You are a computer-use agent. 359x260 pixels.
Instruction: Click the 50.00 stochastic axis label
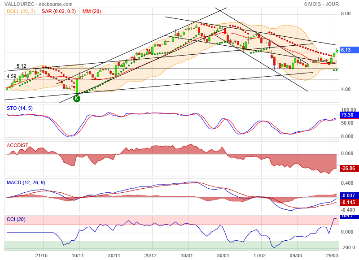(x=347, y=123)
